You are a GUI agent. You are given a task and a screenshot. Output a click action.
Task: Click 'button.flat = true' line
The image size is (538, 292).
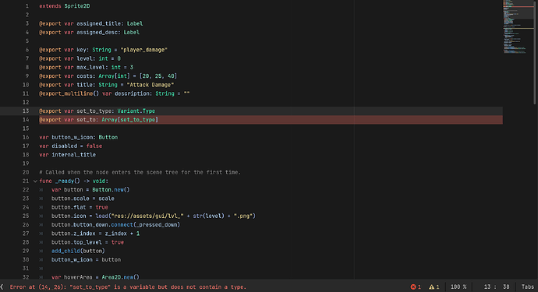(x=80, y=207)
